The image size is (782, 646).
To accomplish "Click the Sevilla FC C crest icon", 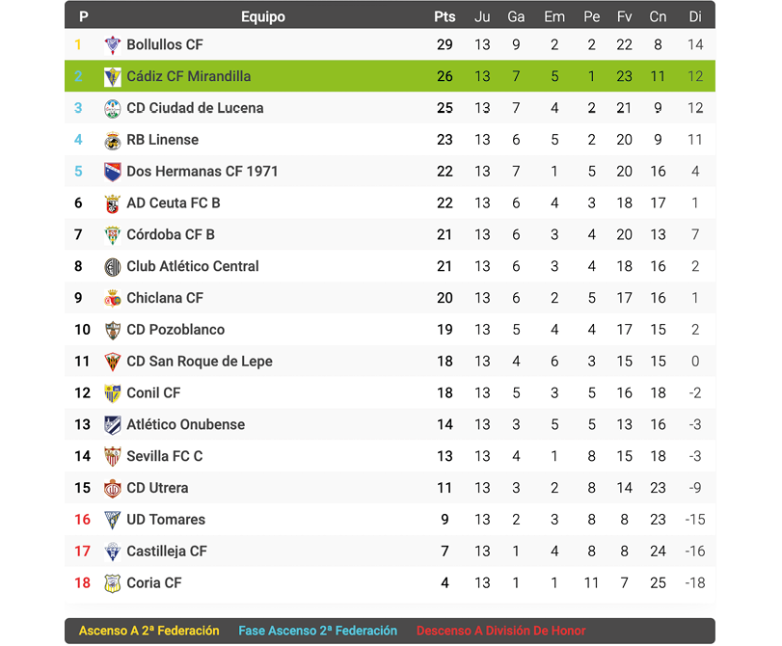I will click(x=113, y=457).
